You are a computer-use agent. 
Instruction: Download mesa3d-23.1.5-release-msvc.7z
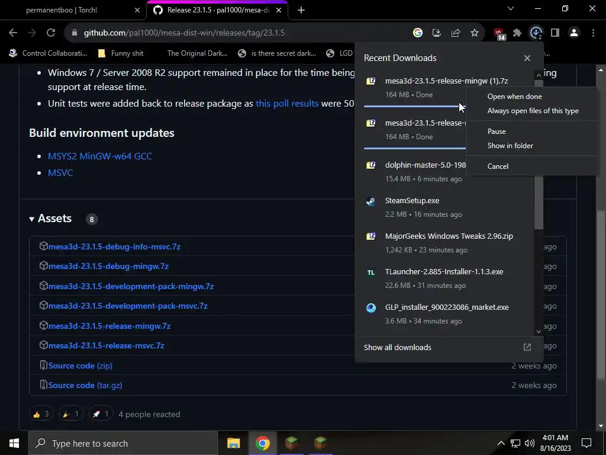click(107, 345)
